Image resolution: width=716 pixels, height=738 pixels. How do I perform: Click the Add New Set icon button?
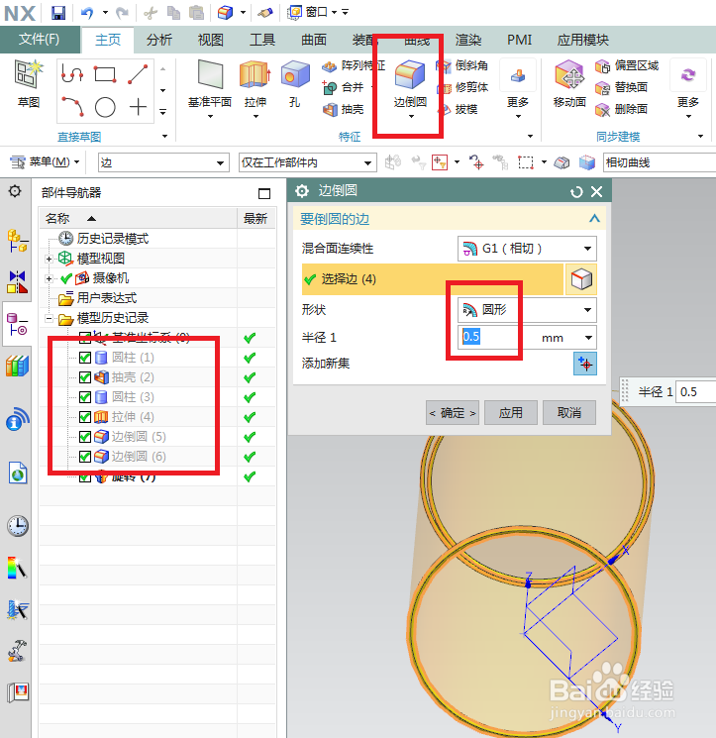pyautogui.click(x=584, y=364)
